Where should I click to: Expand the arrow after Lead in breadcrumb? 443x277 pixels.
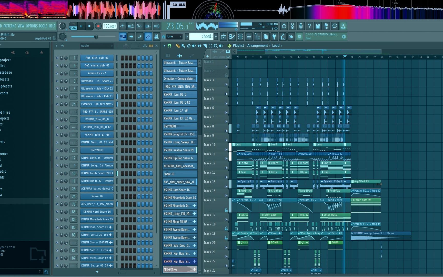pyautogui.click(x=282, y=46)
